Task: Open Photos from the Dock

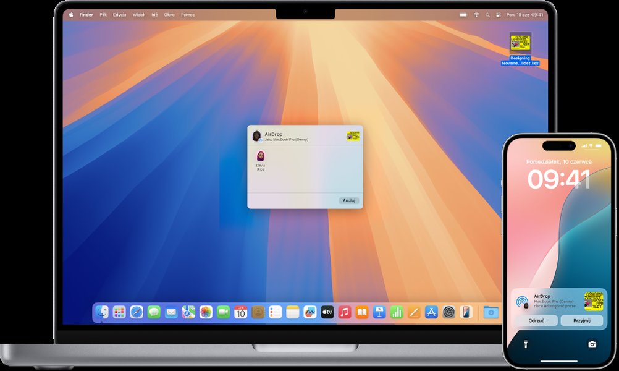Action: [x=206, y=312]
